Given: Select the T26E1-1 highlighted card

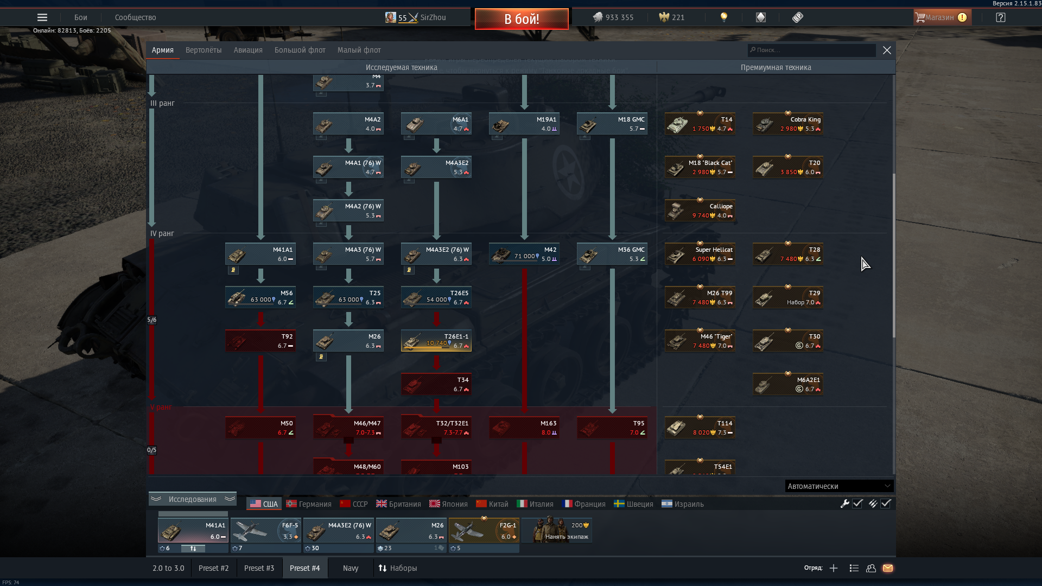Looking at the screenshot, I should [x=436, y=341].
